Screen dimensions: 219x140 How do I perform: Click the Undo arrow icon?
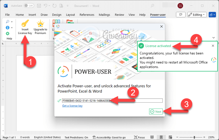pos(46,6)
